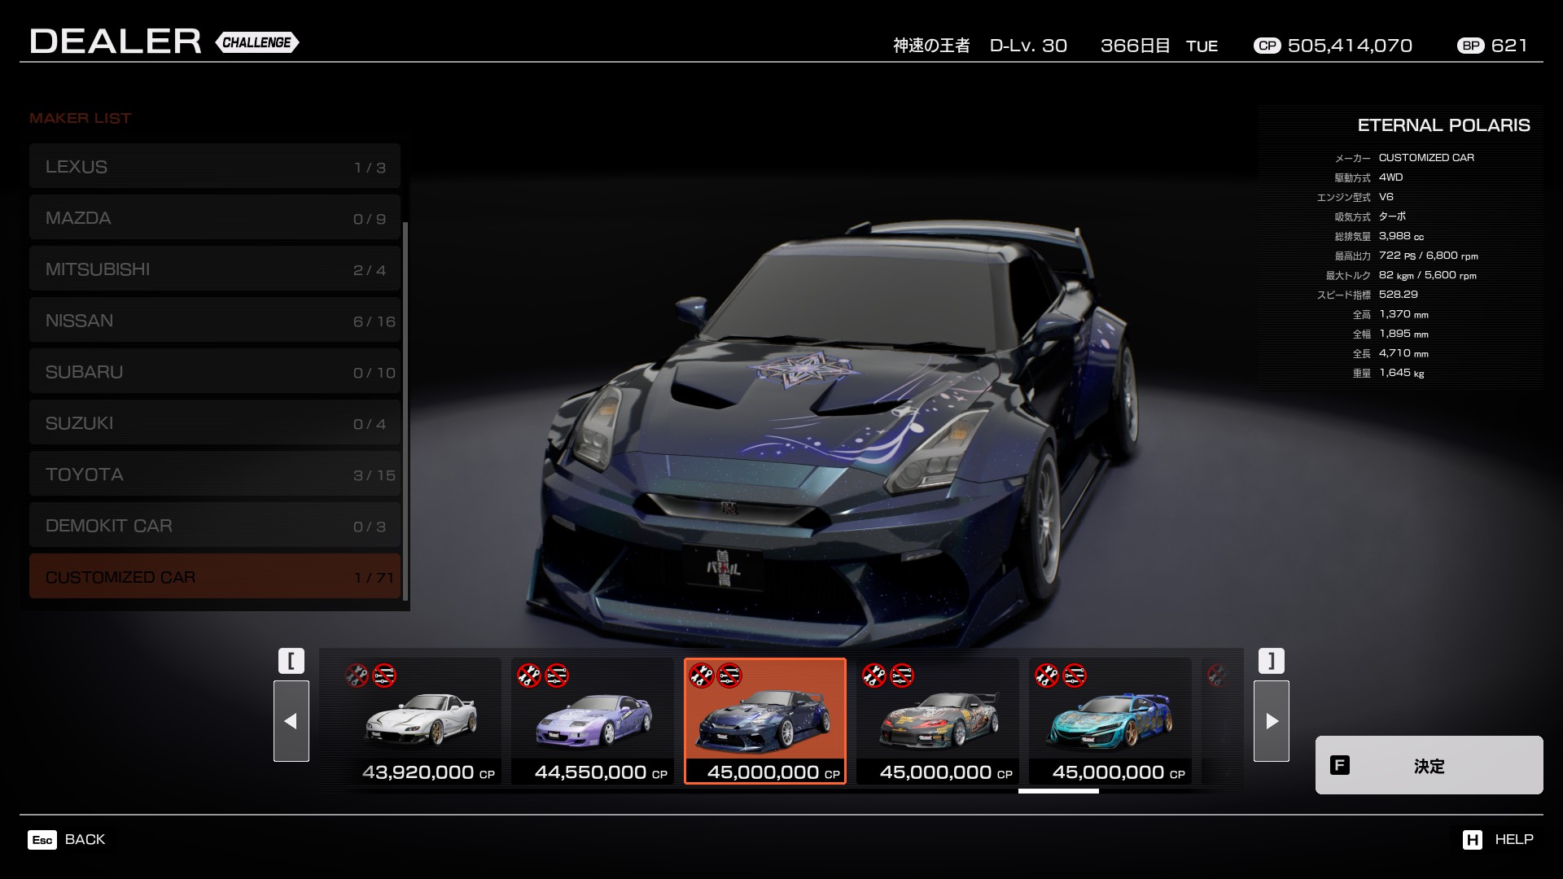Screen dimensions: 1563x879
Task: Go to the previous car with the left arrow
Action: [x=291, y=721]
